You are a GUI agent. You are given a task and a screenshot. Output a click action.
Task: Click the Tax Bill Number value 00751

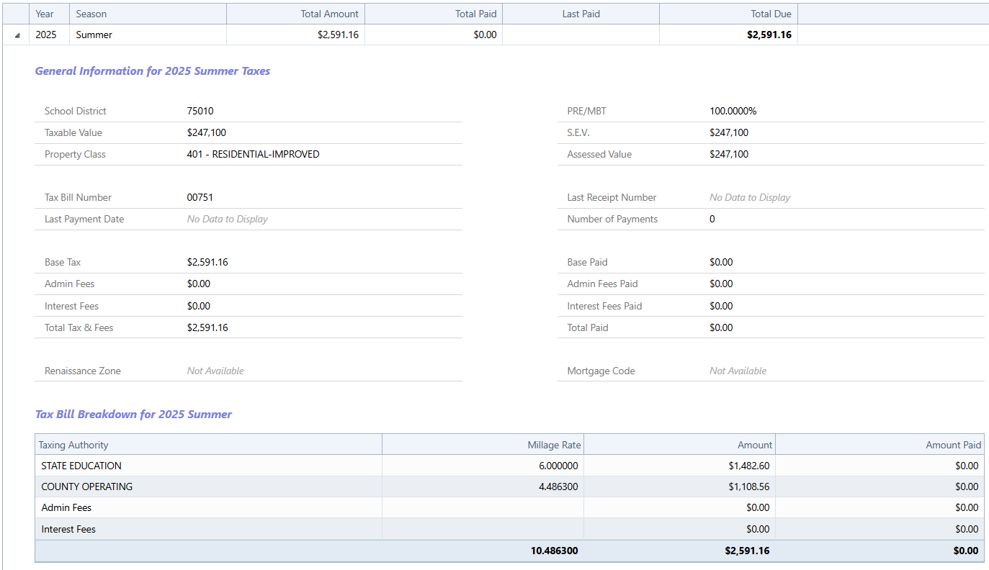pos(200,197)
